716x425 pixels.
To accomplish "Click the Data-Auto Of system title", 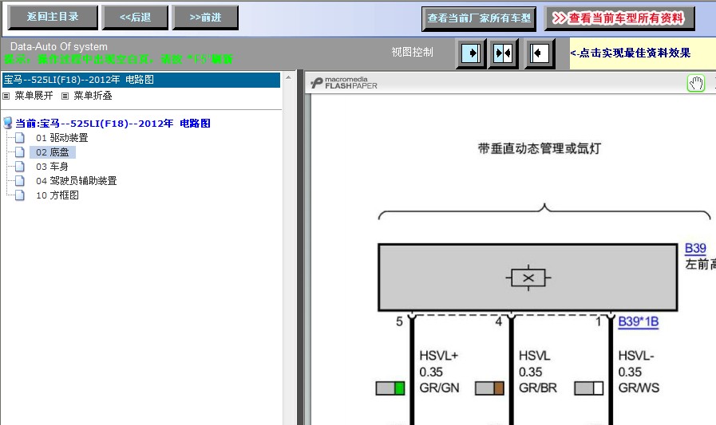I will [x=59, y=46].
